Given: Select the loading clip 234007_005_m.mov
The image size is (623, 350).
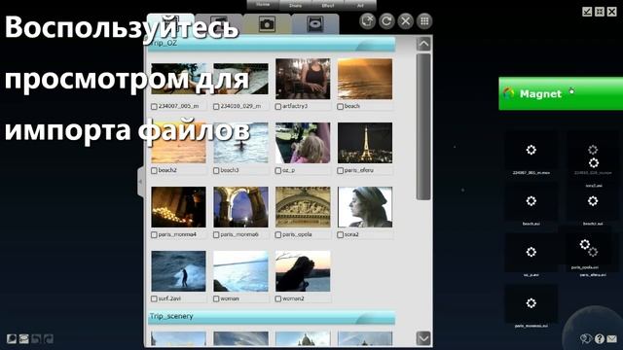Looking at the screenshot, I should pos(531,150).
